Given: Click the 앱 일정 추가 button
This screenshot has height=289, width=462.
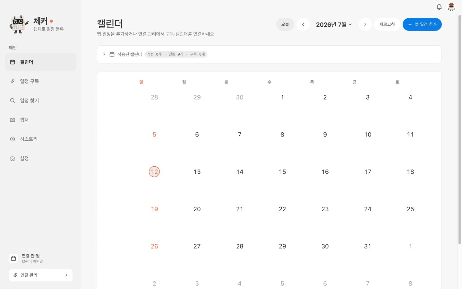Looking at the screenshot, I should (x=422, y=24).
